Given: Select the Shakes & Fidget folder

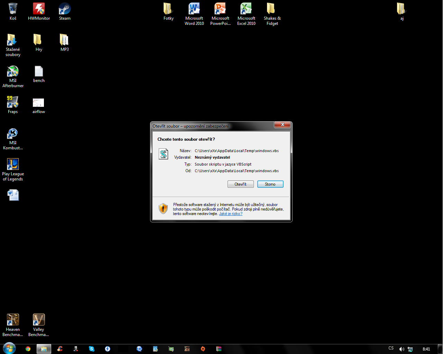Looking at the screenshot, I should [x=272, y=14].
